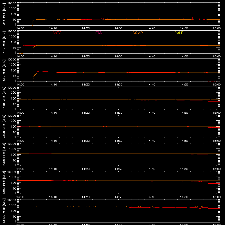The image size is (225, 225).
Task: Click 15:00 tick under the 245 MHz panel
Action: pos(217,28)
